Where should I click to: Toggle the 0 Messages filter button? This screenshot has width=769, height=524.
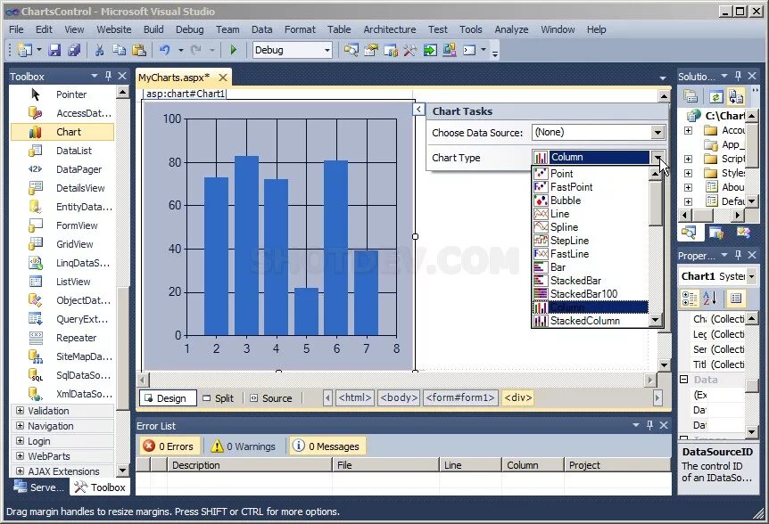pyautogui.click(x=327, y=446)
